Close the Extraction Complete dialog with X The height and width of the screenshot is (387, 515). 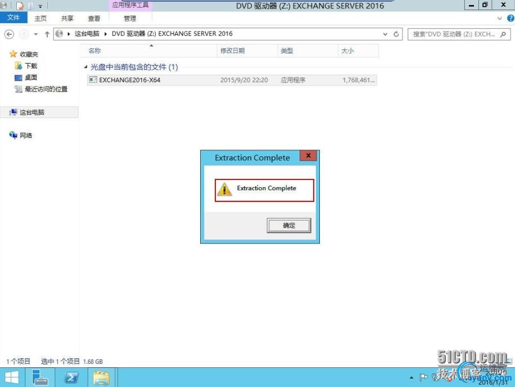(x=309, y=156)
